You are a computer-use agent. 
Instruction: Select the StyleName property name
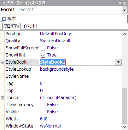pos(17,76)
